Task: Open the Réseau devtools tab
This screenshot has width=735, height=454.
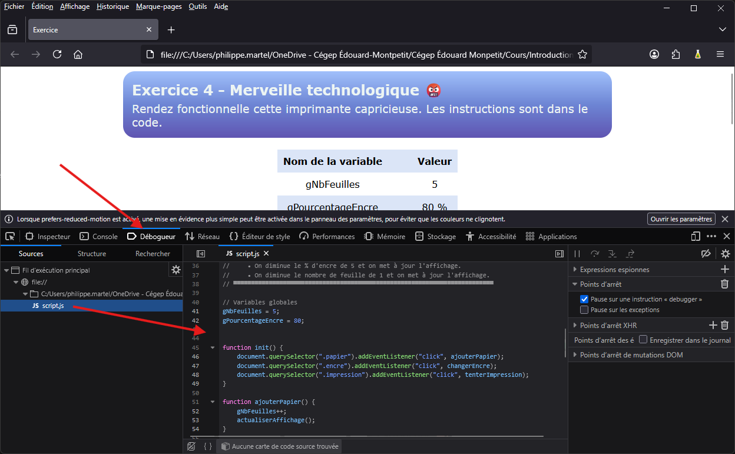Action: (x=202, y=236)
